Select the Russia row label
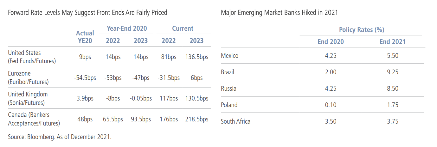Viewport: 437px width, 147px height. tap(228, 89)
